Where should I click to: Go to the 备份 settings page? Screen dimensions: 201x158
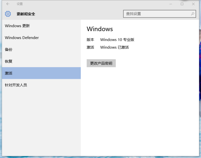9,50
